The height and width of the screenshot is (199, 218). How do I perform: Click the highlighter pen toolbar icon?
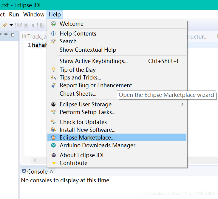click(x=4, y=25)
